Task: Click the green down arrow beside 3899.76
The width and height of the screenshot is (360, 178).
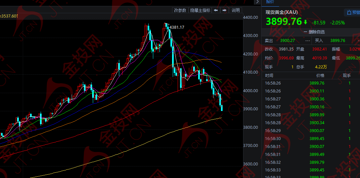Action: 306,22
